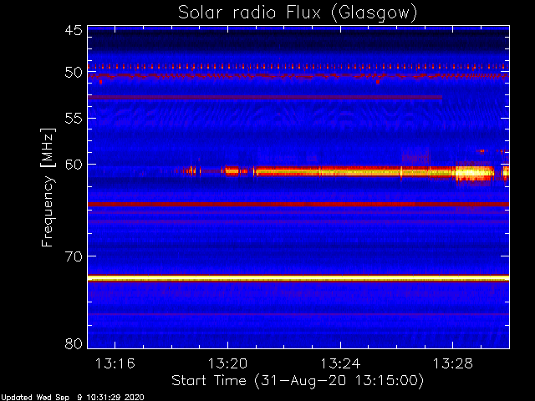Click the 45 frequency tick label
Screen dimensions: 535x401
(74, 30)
